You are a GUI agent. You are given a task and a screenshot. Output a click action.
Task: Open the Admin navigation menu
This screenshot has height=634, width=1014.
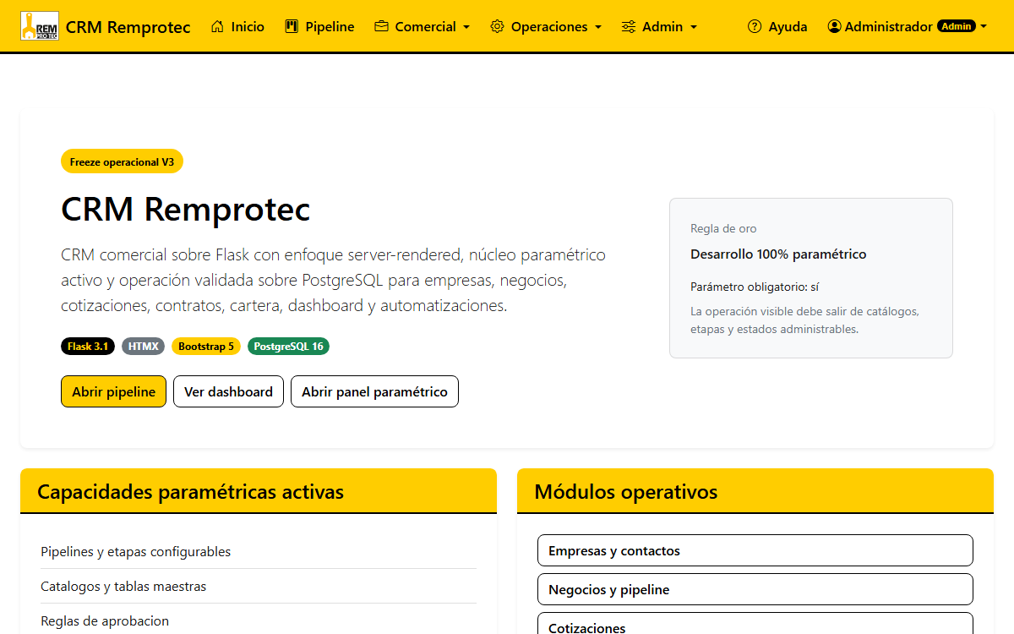point(659,26)
